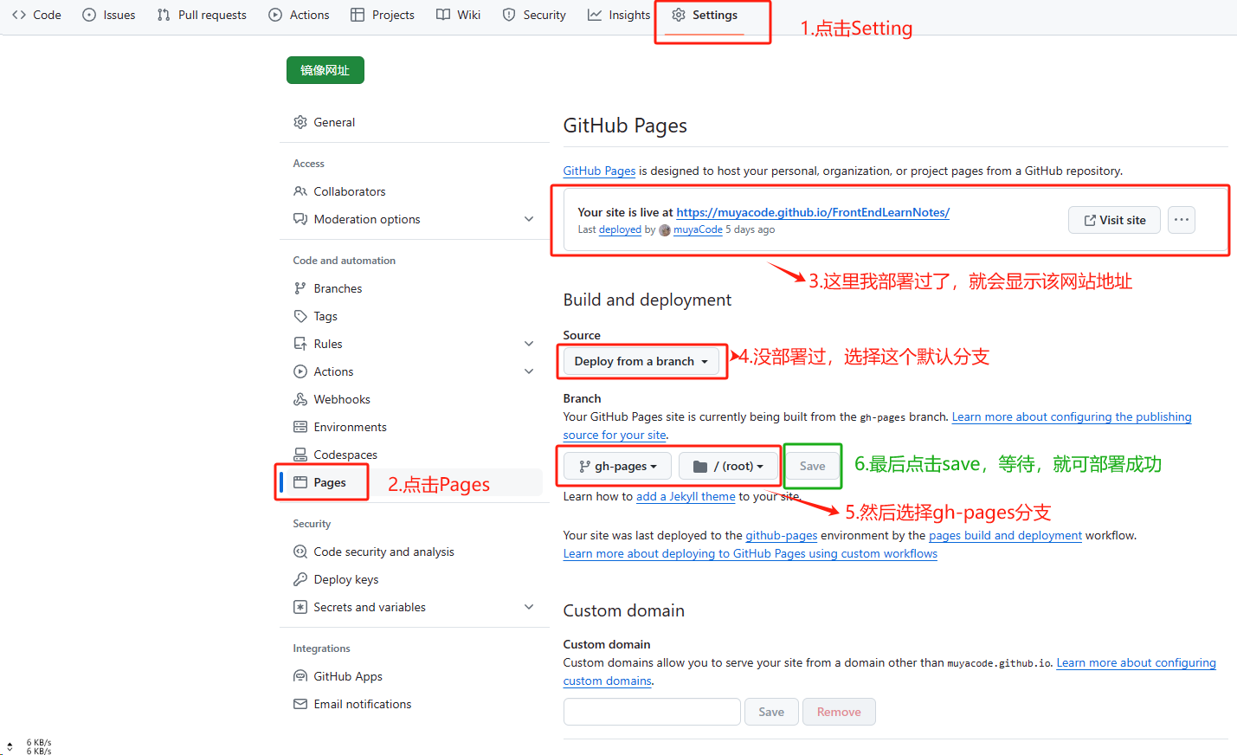Go to Pull requests tab

point(202,15)
